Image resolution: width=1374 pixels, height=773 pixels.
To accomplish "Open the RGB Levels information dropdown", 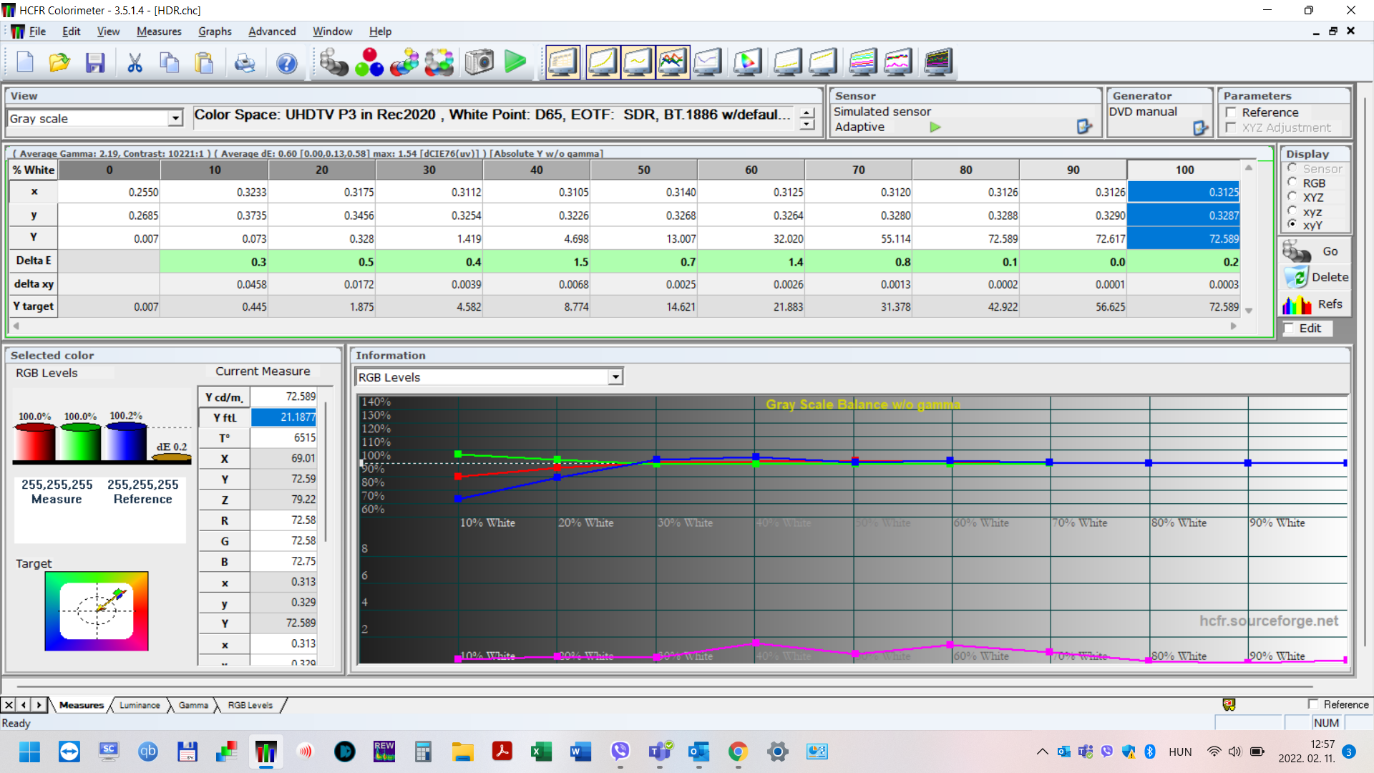I will 615,377.
